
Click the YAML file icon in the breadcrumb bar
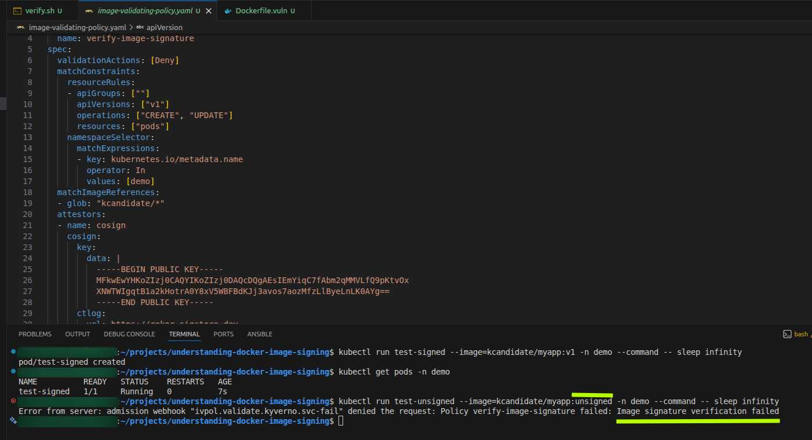[20, 27]
